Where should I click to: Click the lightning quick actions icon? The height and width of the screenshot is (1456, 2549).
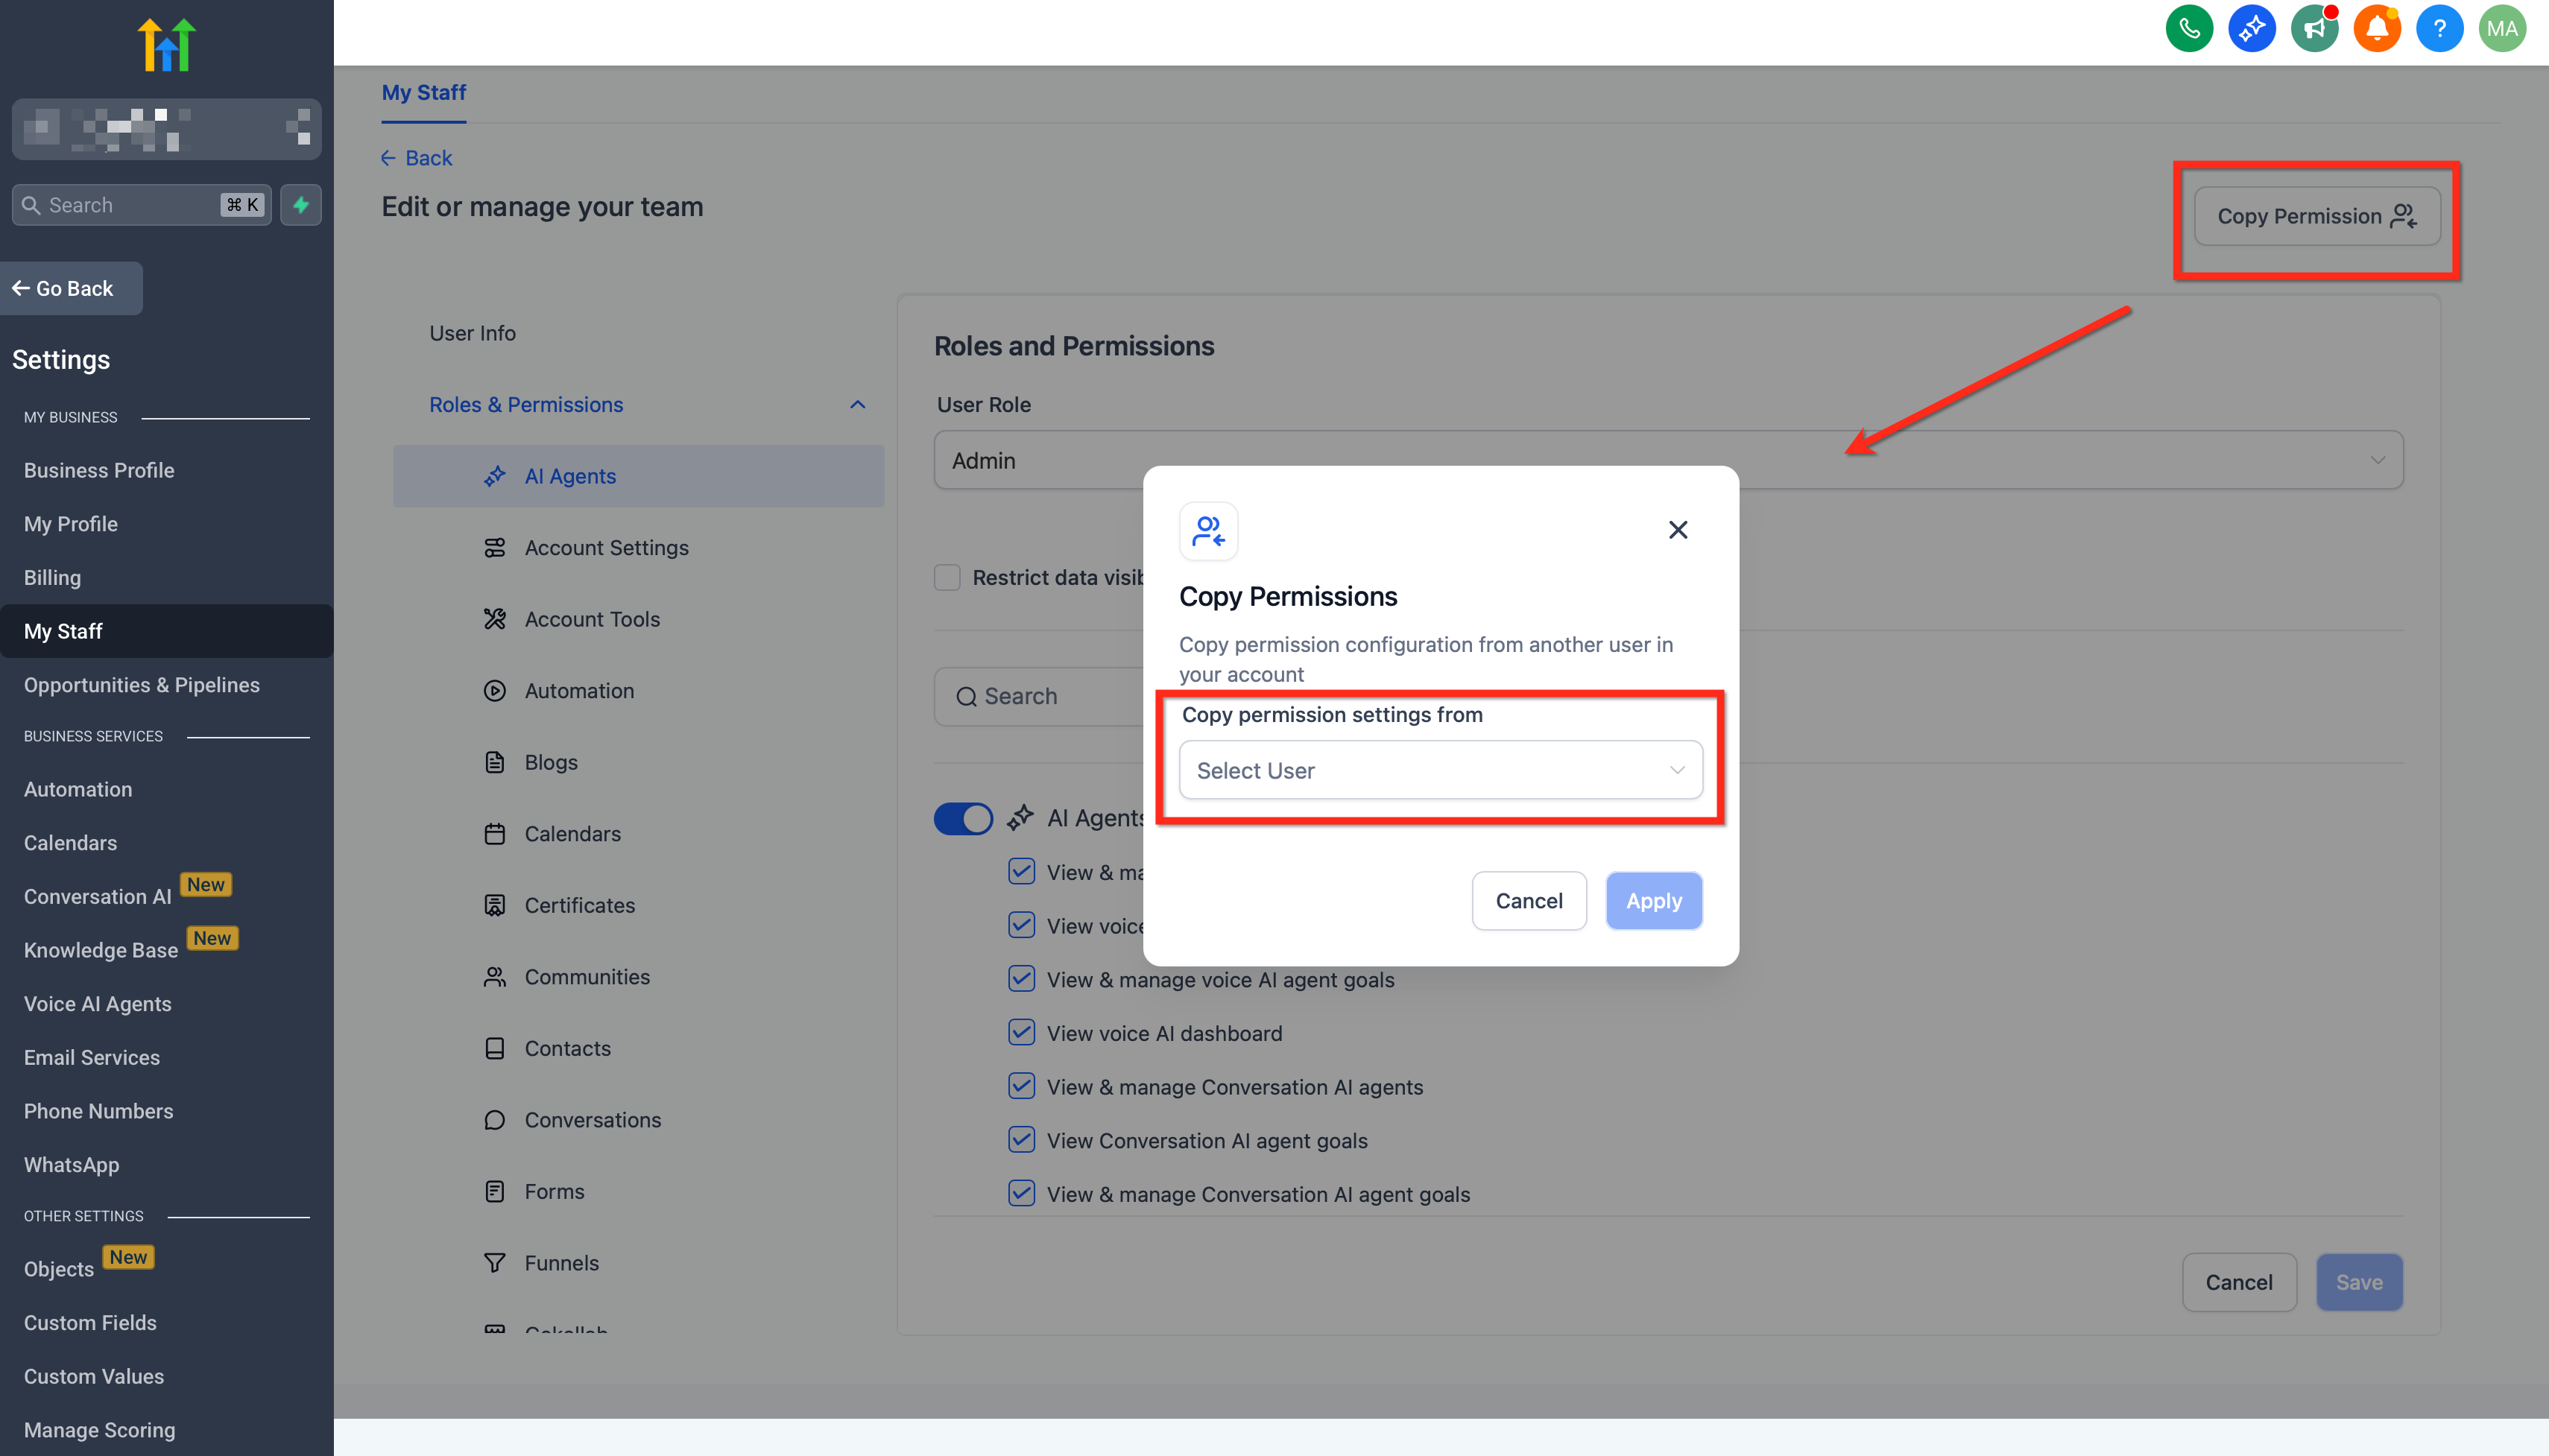pyautogui.click(x=300, y=205)
